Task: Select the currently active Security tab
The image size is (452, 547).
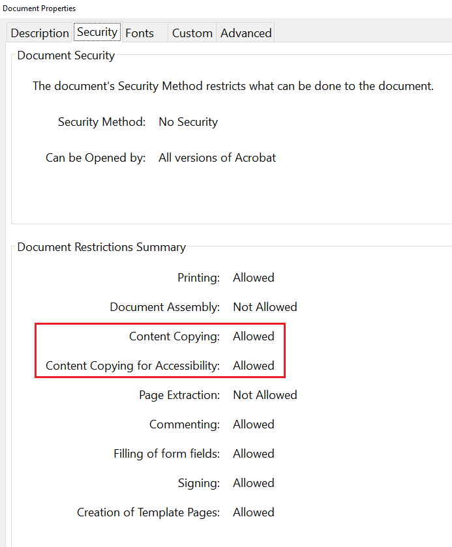Action: point(97,31)
